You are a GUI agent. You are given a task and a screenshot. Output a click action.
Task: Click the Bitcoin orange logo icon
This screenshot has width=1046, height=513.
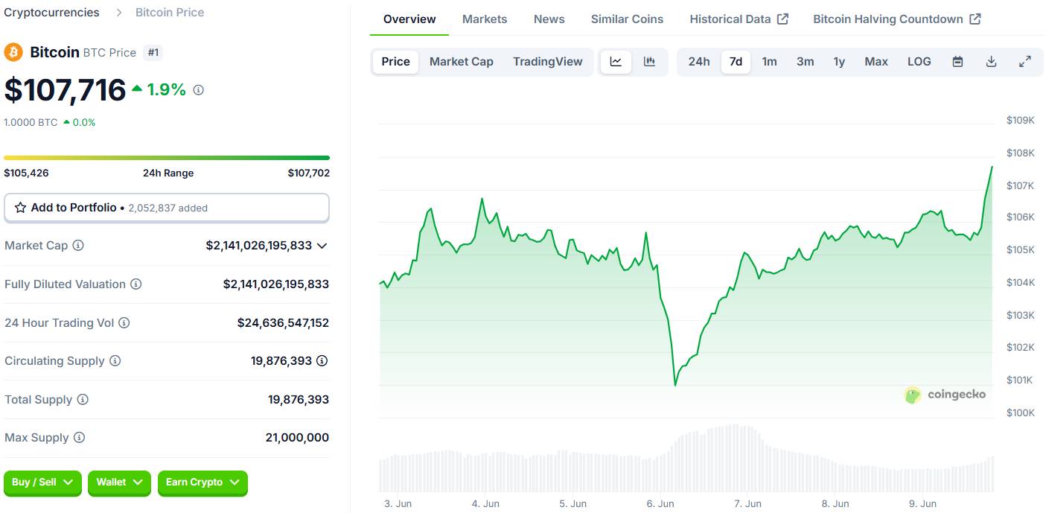point(13,52)
